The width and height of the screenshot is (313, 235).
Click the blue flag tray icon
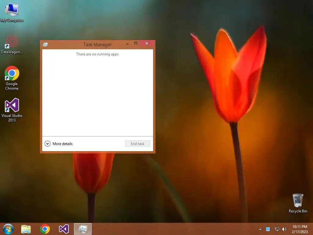pos(268,229)
